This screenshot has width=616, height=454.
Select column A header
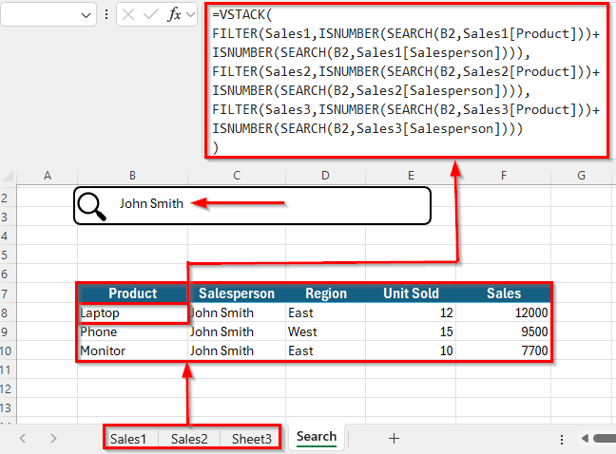(x=48, y=176)
